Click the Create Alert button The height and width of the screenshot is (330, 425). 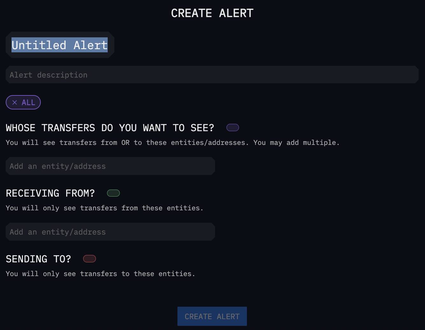coord(212,316)
